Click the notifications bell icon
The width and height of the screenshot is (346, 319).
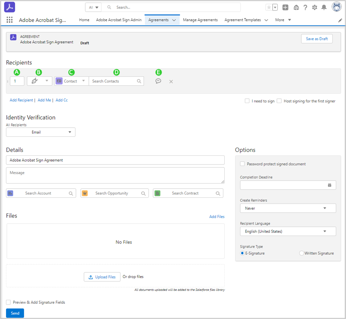pos(324,7)
